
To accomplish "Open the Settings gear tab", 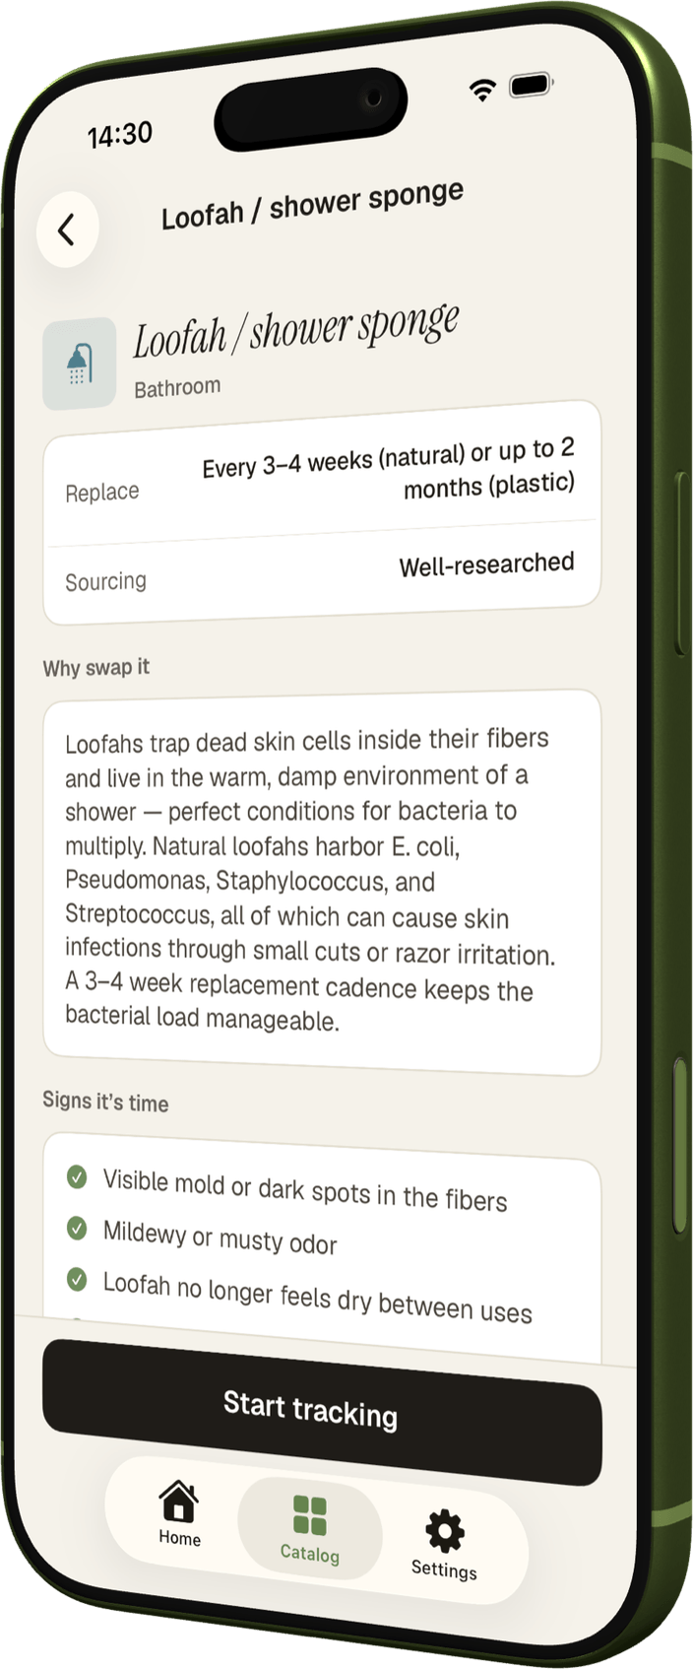I will click(x=444, y=1544).
